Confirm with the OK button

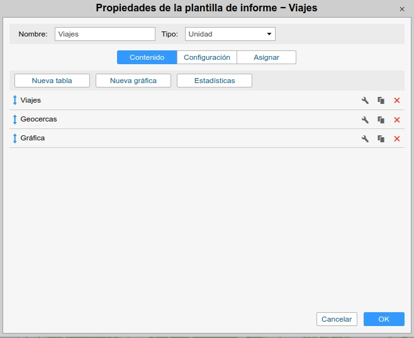click(384, 319)
